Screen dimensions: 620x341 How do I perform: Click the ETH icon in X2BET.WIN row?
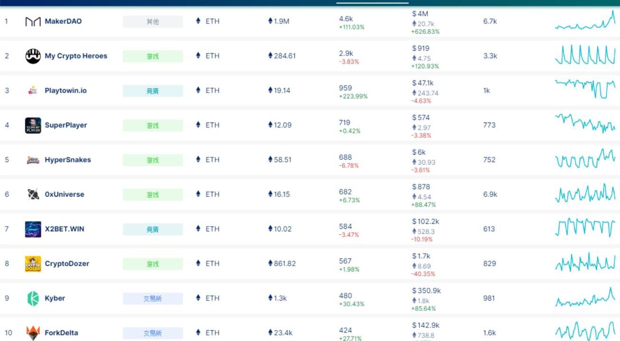(x=198, y=229)
